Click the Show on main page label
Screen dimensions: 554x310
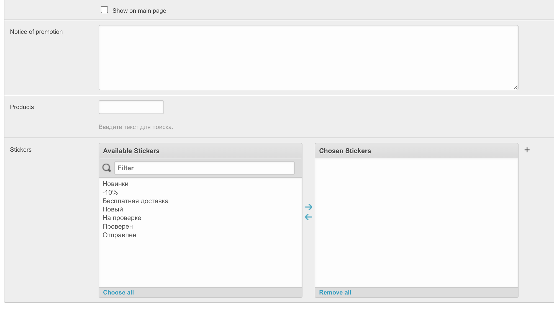(139, 11)
